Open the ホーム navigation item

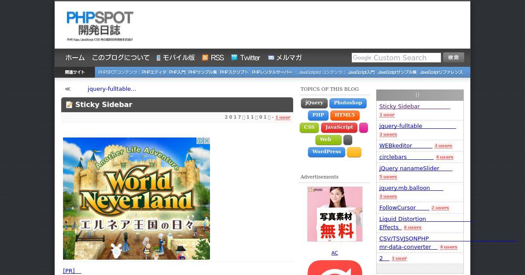coord(75,58)
